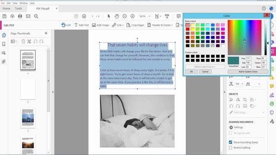Close the Page Thumbnails panel
This screenshot has width=276, height=155.
tap(46, 33)
